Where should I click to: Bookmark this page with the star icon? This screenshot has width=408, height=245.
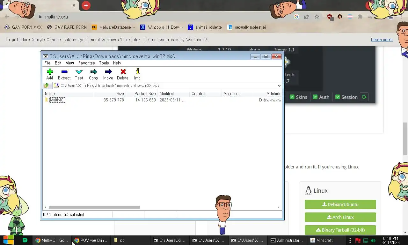(317, 17)
